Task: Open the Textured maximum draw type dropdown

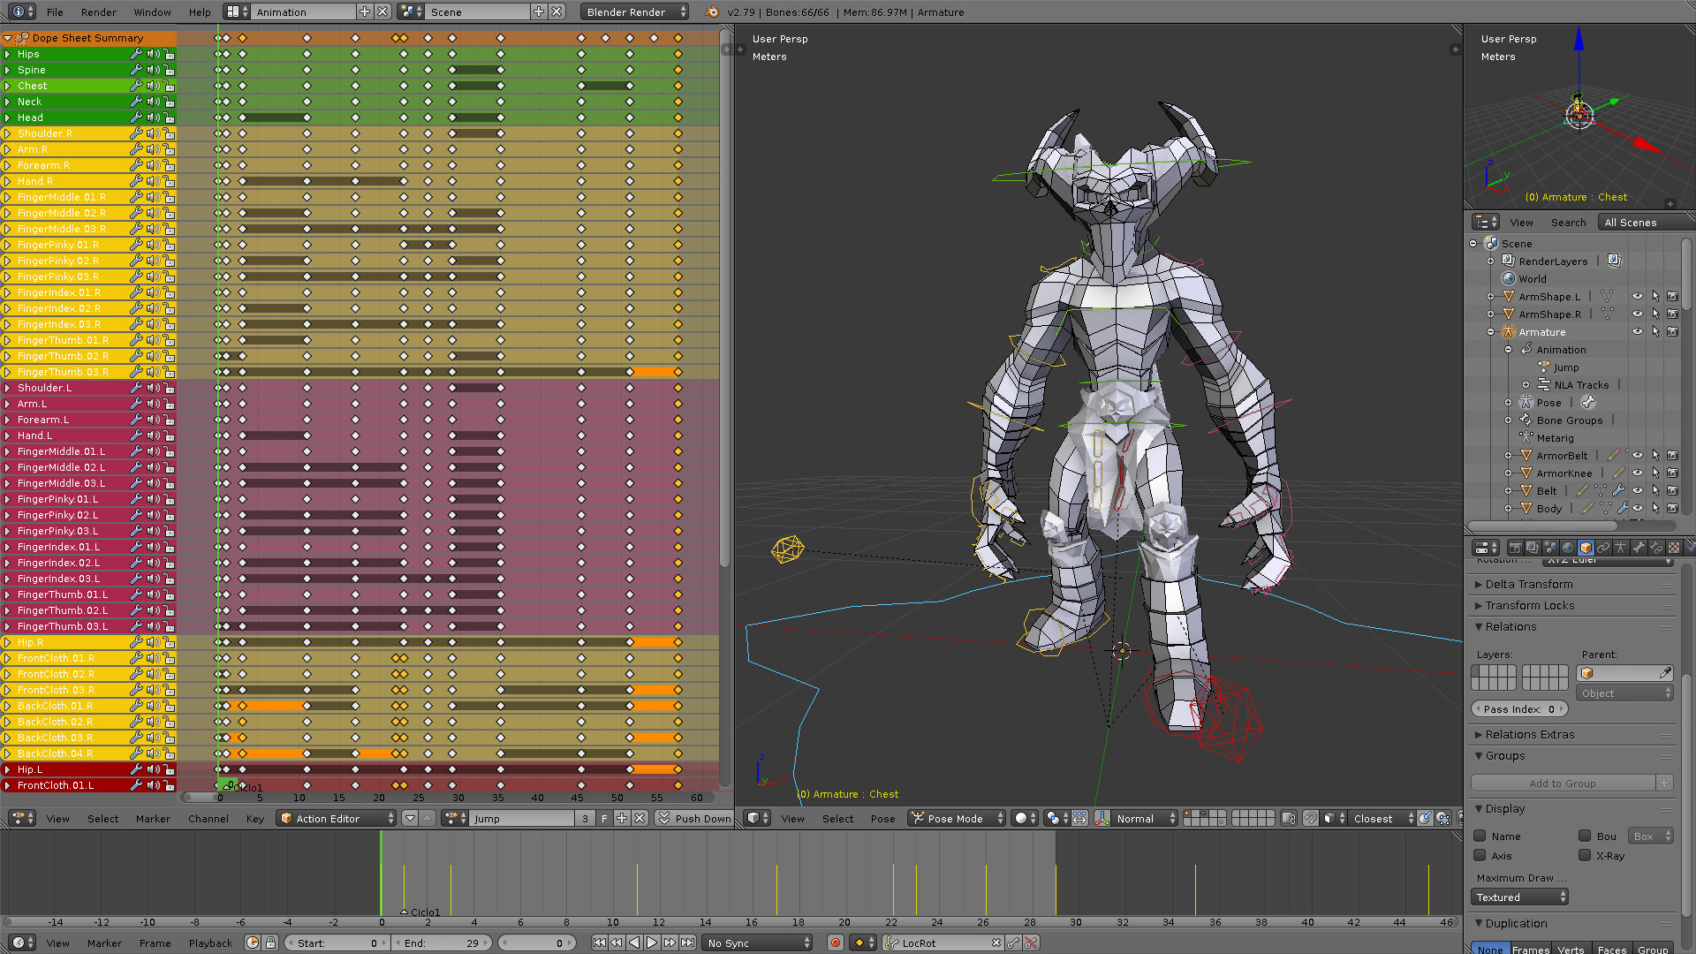Action: pyautogui.click(x=1519, y=897)
